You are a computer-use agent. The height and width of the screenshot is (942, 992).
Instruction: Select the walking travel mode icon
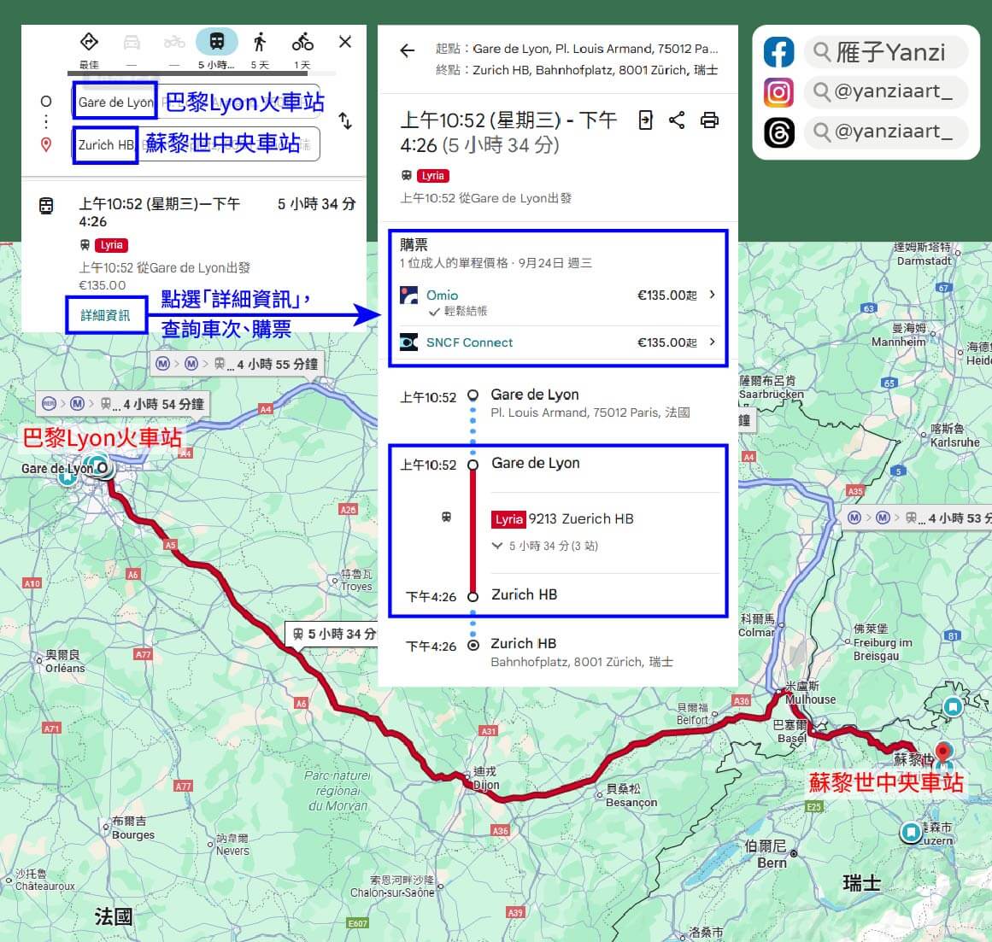pos(260,40)
